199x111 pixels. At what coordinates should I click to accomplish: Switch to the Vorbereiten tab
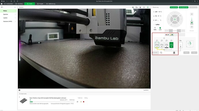pyautogui.click(x=8, y=4)
